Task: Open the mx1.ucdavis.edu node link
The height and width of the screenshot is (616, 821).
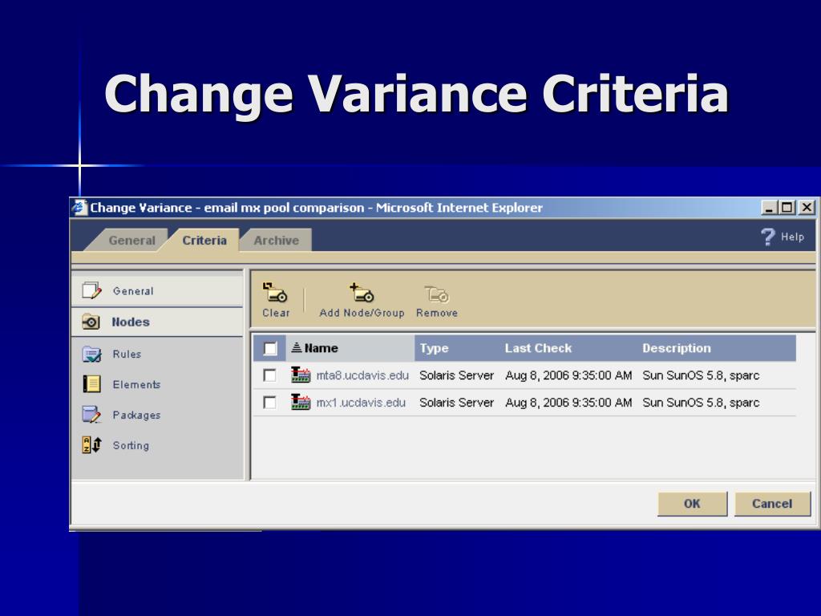Action: point(361,403)
